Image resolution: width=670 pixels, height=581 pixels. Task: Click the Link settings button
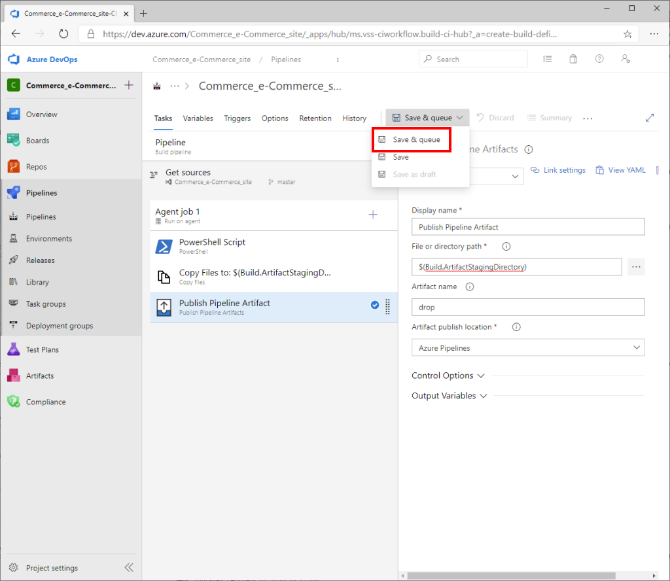coord(558,170)
